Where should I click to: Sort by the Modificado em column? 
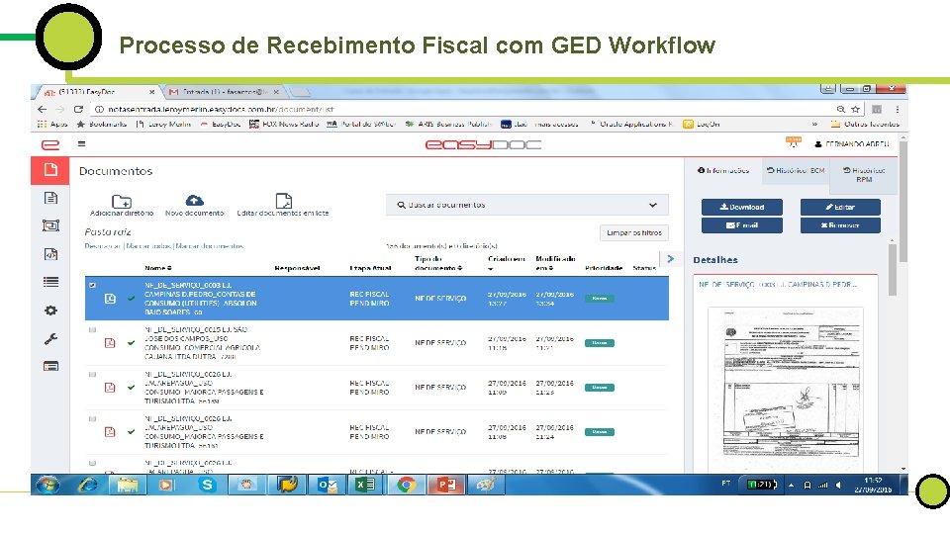(x=555, y=263)
